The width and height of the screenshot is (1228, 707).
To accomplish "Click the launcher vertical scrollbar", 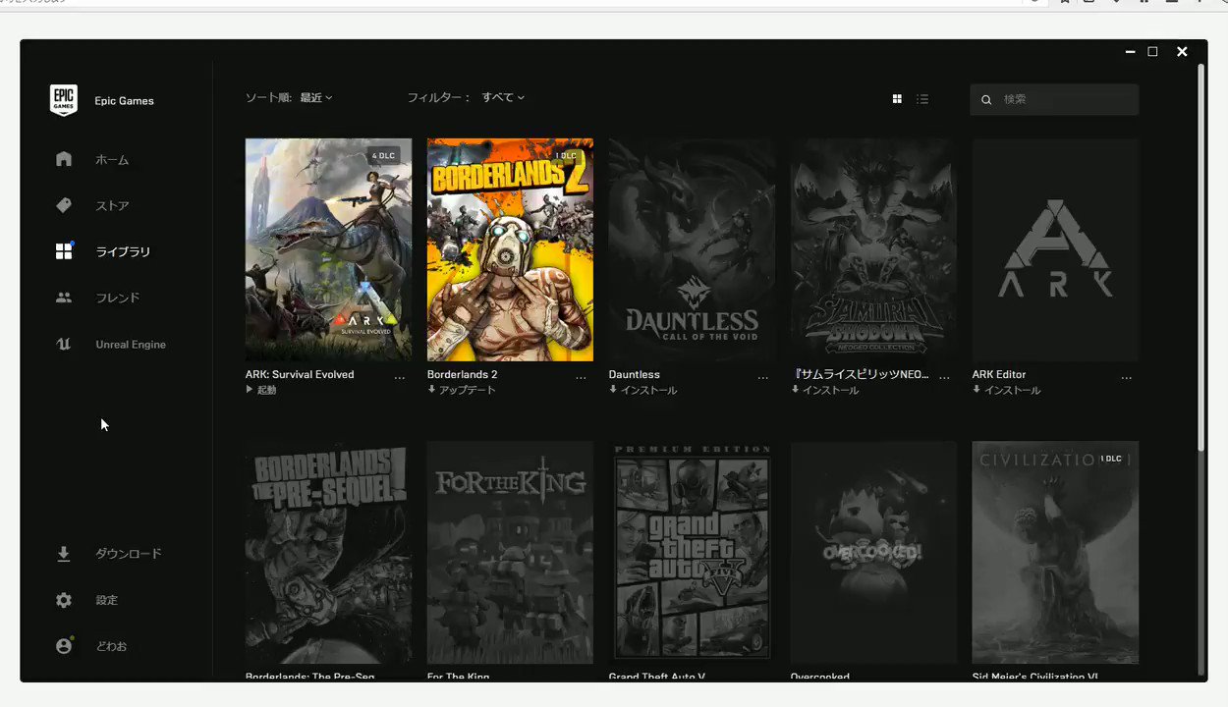I will point(1200,256).
